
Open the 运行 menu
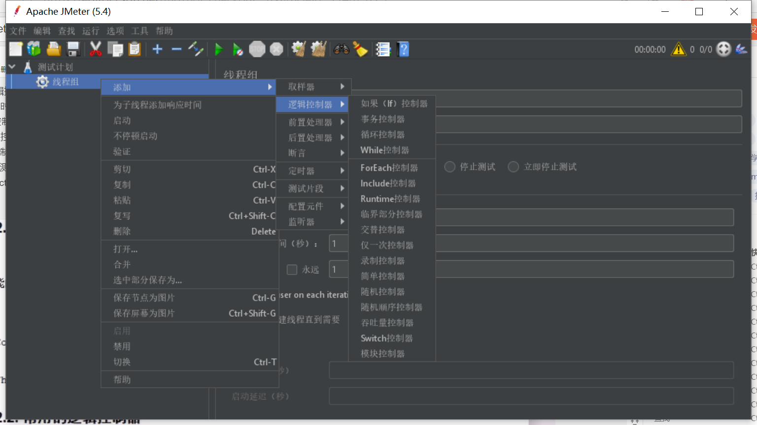coord(91,31)
